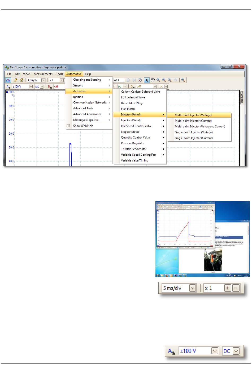This screenshot has height=373, width=252.
Task: Open the File menu
Action: [x=9, y=74]
